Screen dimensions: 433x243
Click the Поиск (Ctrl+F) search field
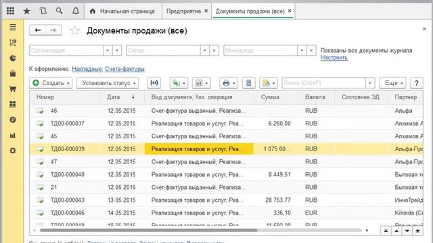pos(323,83)
